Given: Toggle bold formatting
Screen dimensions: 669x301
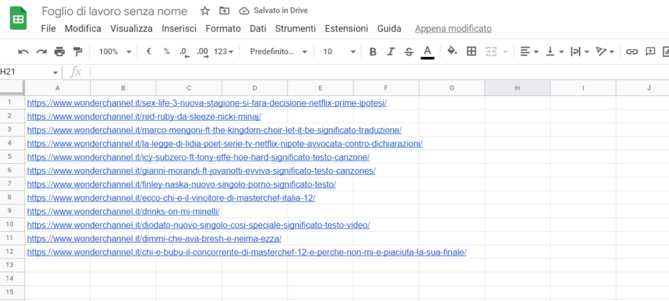Looking at the screenshot, I should coord(373,52).
